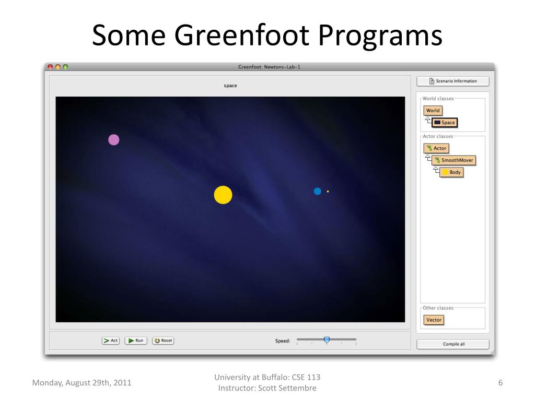Select the Actor class
535x401 pixels.
pos(436,148)
